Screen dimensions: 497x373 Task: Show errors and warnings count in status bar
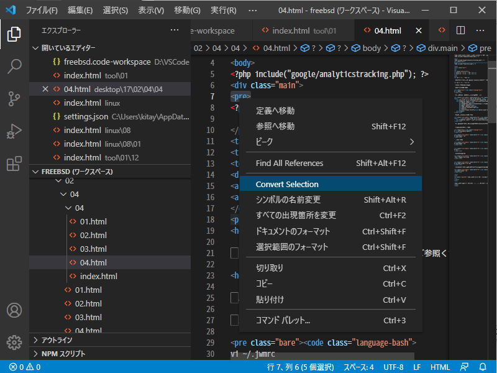[25, 367]
